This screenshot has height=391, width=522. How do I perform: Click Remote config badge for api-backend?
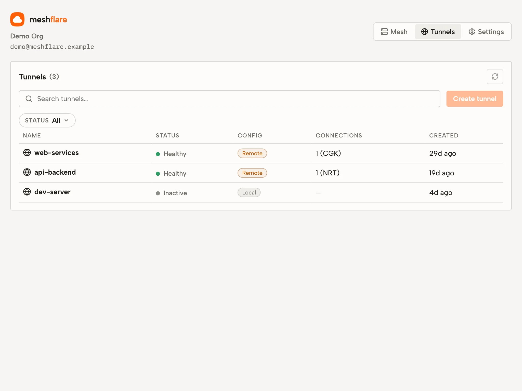click(x=252, y=173)
